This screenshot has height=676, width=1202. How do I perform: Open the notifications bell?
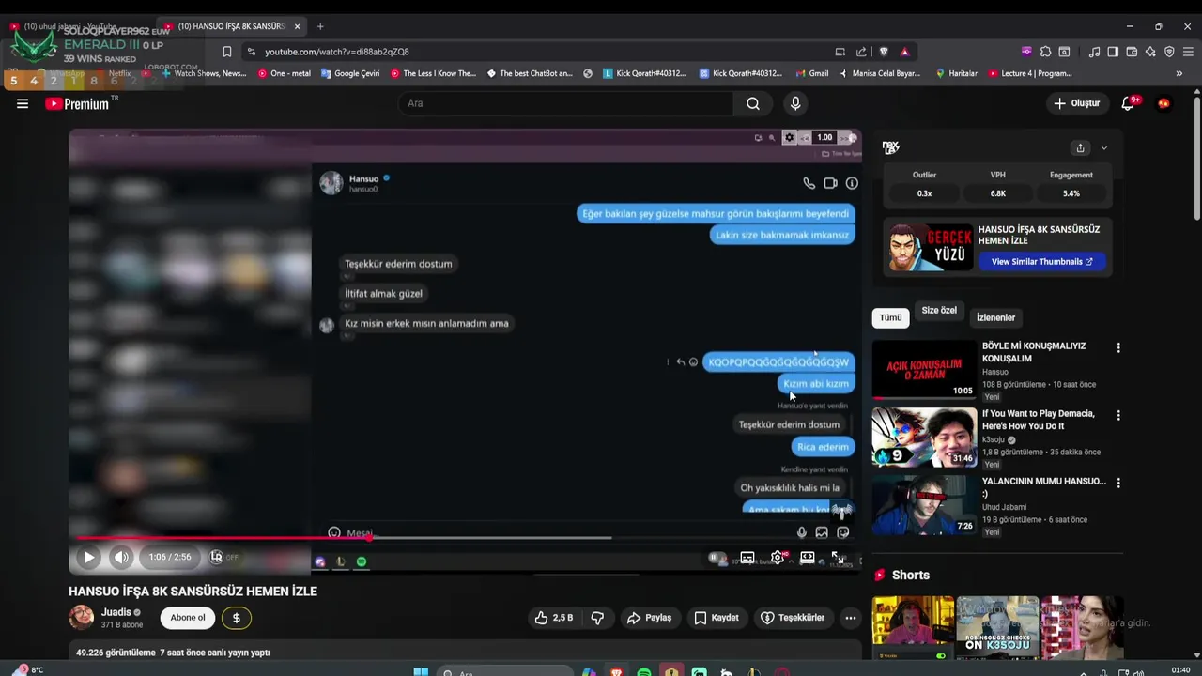(x=1129, y=103)
